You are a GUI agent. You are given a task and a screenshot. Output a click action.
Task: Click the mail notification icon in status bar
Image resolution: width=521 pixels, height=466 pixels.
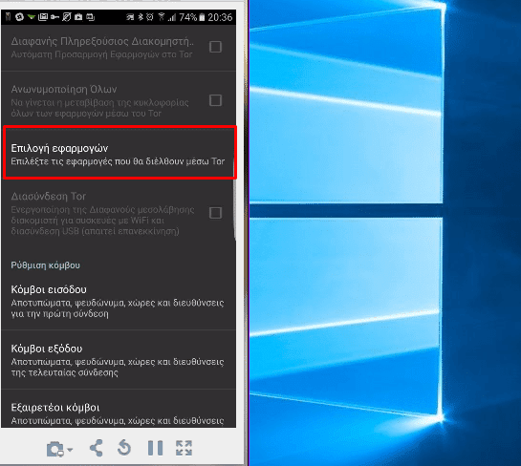pos(43,17)
